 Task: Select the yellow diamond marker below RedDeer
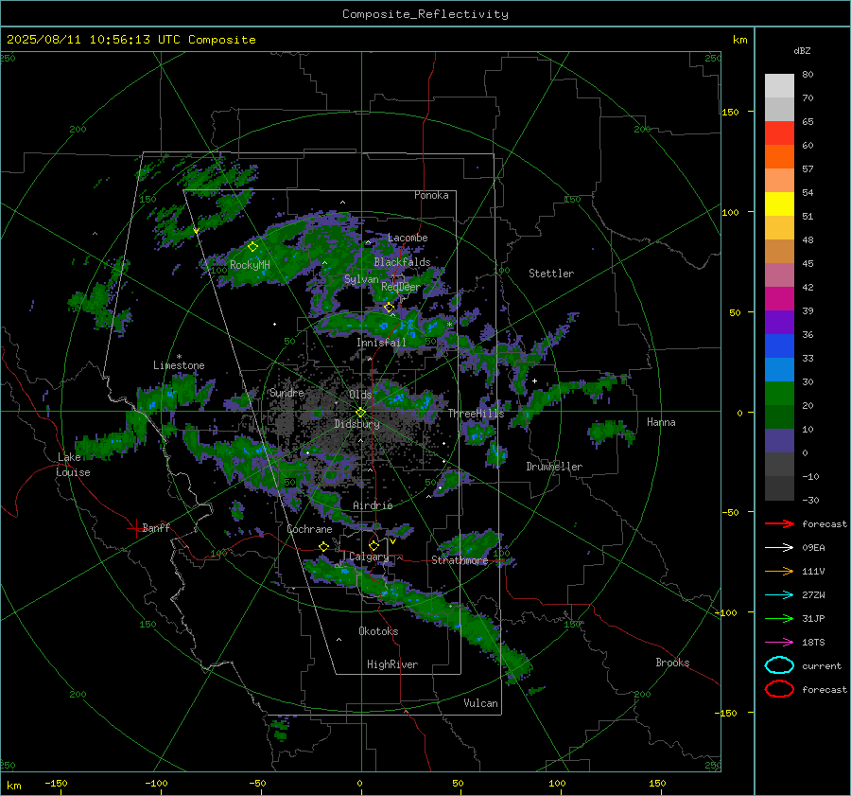[389, 308]
